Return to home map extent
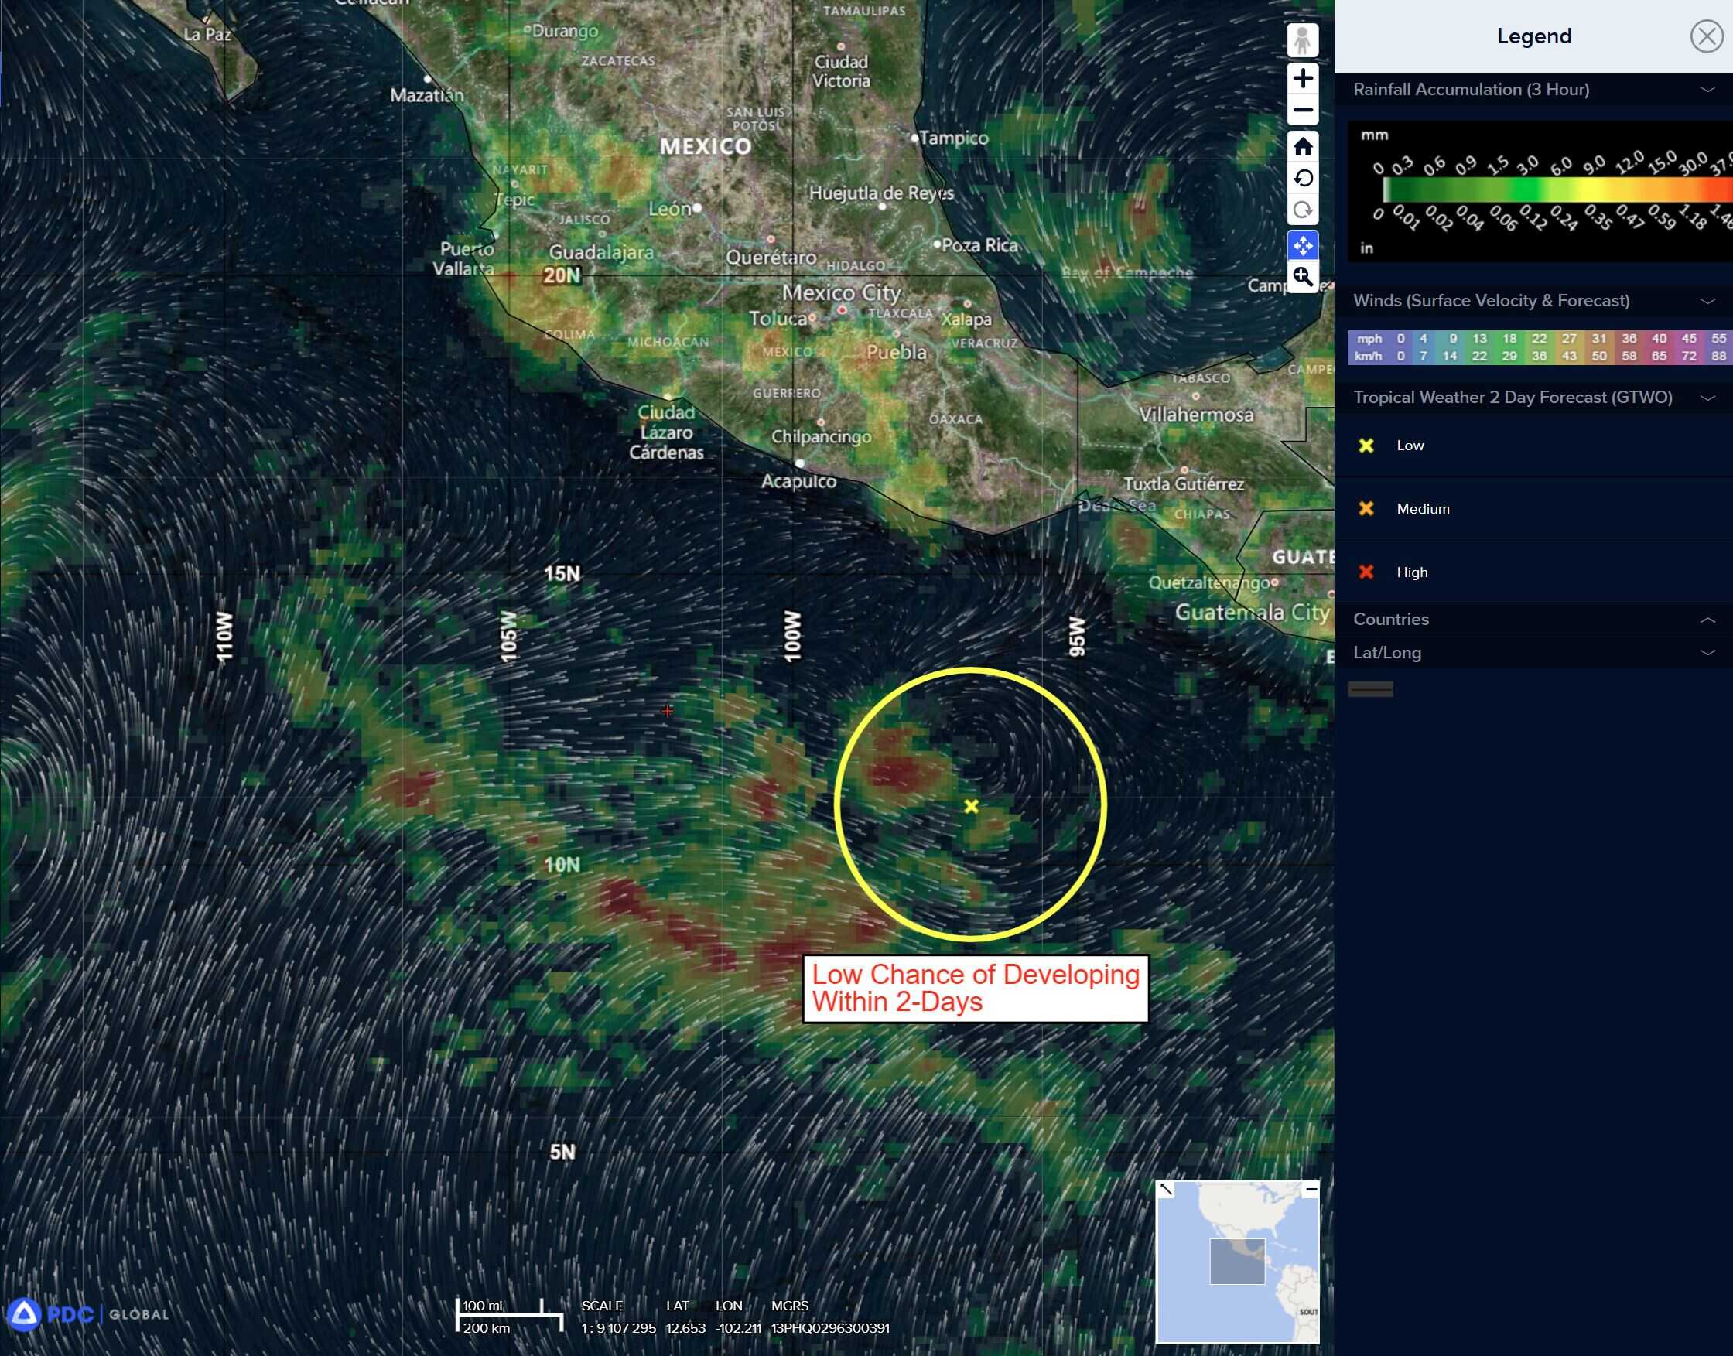 point(1302,146)
